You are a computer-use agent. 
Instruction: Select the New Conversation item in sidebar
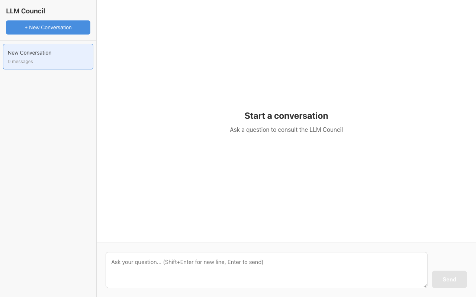pos(48,56)
